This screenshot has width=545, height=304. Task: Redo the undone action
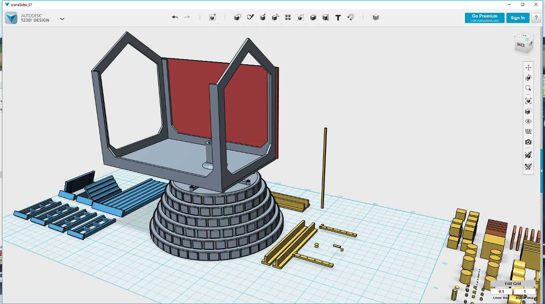[x=187, y=17]
